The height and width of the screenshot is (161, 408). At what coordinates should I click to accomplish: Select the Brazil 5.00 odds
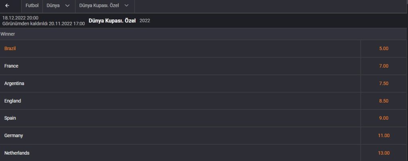[384, 48]
